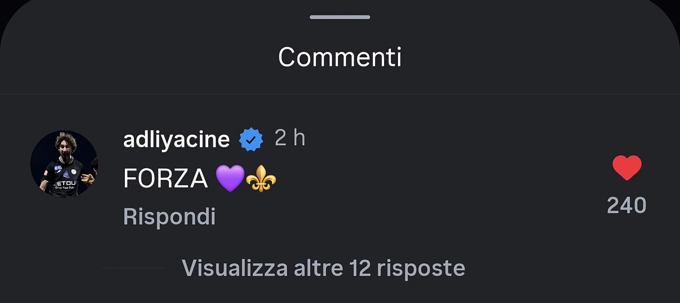Reply to the comment via Rispondi

pos(169,217)
